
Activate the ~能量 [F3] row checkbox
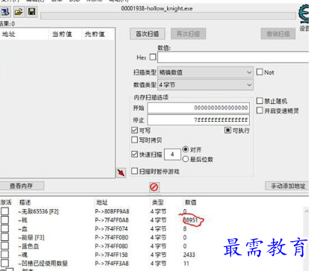pyautogui.click(x=4, y=237)
